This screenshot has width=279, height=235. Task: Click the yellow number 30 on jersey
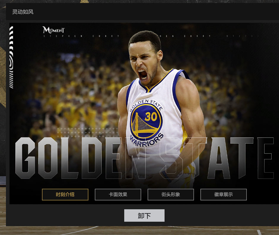pos(151,117)
